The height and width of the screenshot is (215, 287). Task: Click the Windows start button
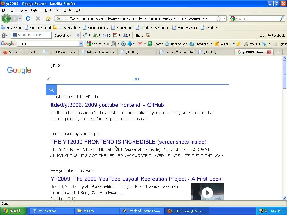13,211
